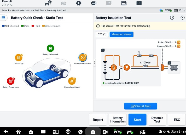Switch to the DTC (1) tab
This screenshot has width=186, height=135.
pos(102,34)
